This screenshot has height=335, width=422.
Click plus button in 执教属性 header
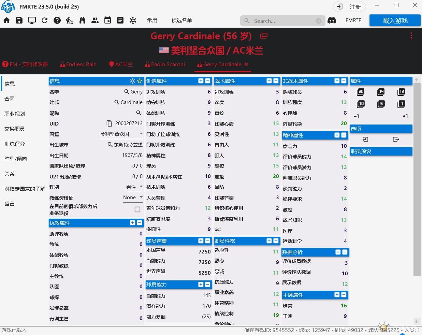tap(133, 223)
